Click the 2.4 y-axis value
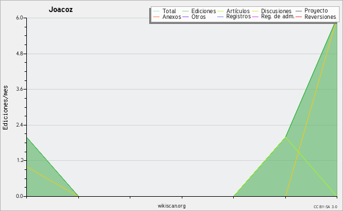This screenshot has width=343, height=211. point(19,125)
